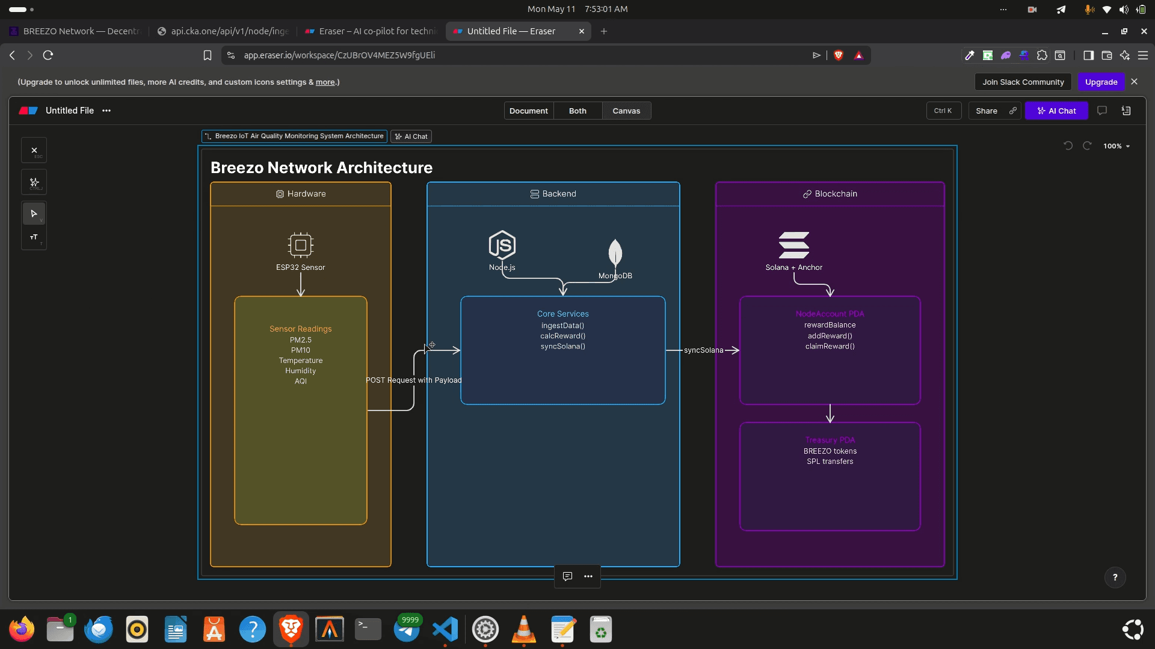Toggle the Brave sidebar panel
Image resolution: width=1155 pixels, height=649 pixels.
coord(1088,55)
